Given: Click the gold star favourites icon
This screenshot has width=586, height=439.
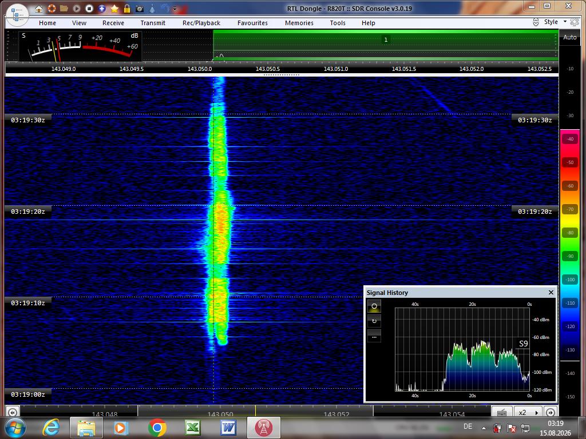Looking at the screenshot, I should pyautogui.click(x=114, y=8).
